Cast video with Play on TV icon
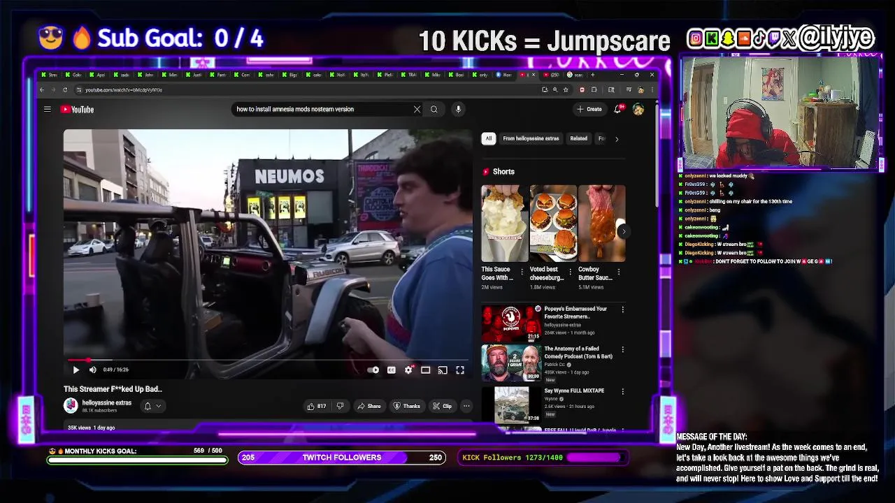Image resolution: width=895 pixels, height=503 pixels. [x=443, y=370]
